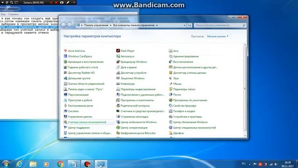
Task: Open Брандмауэр Windows icon
Action: tap(118, 62)
